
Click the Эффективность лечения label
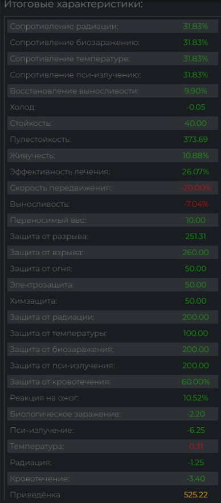[60, 171]
